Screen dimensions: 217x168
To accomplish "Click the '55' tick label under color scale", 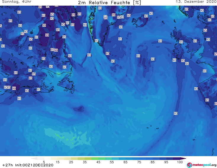I will pos(112,162).
